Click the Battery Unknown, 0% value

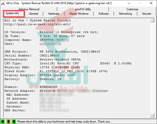click(50, 79)
